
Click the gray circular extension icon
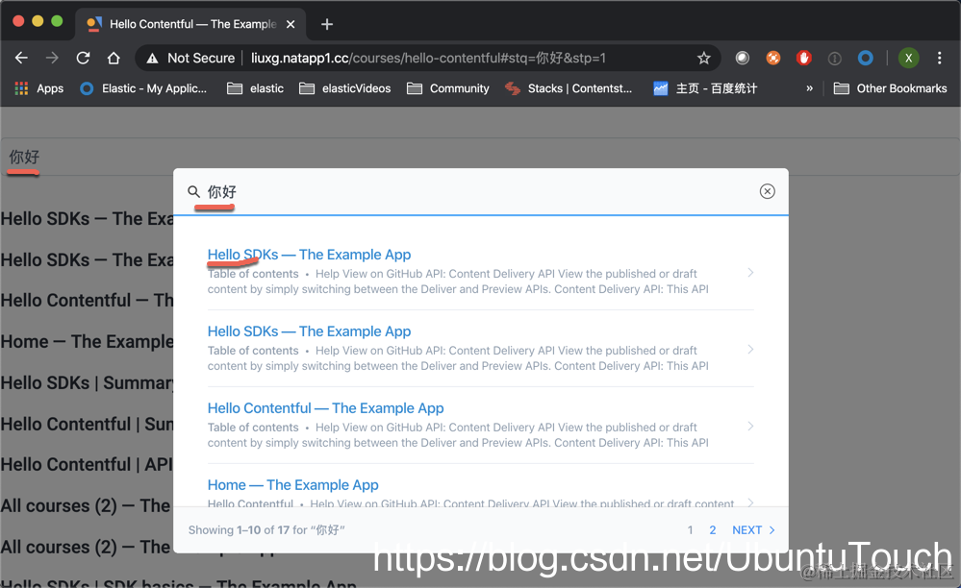[x=743, y=58]
